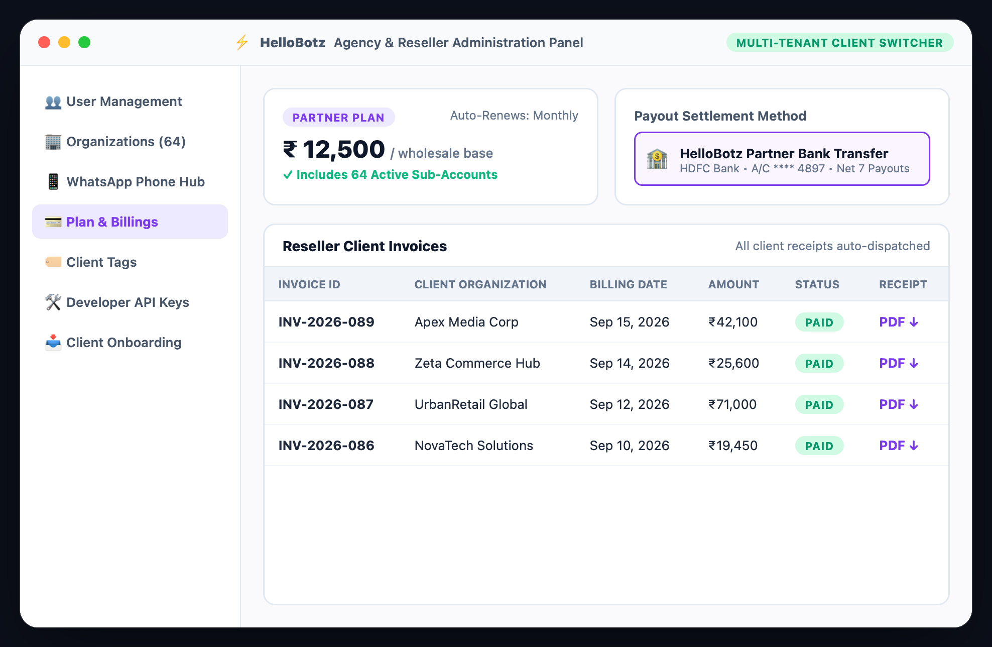
Task: Select invoice INV-2026-089
Action: click(326, 322)
